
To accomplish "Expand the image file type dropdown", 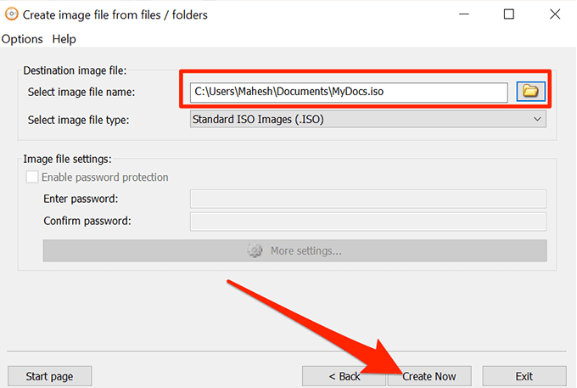I will coord(537,120).
